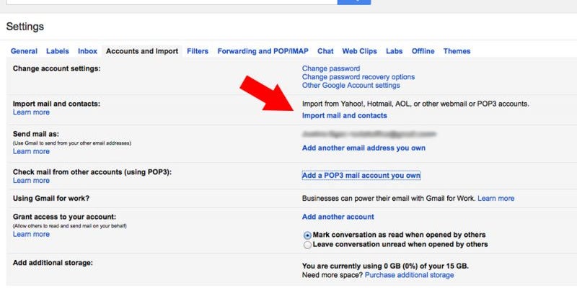Click the blurred email address in Send mail as
The image size is (577, 288).
[369, 134]
